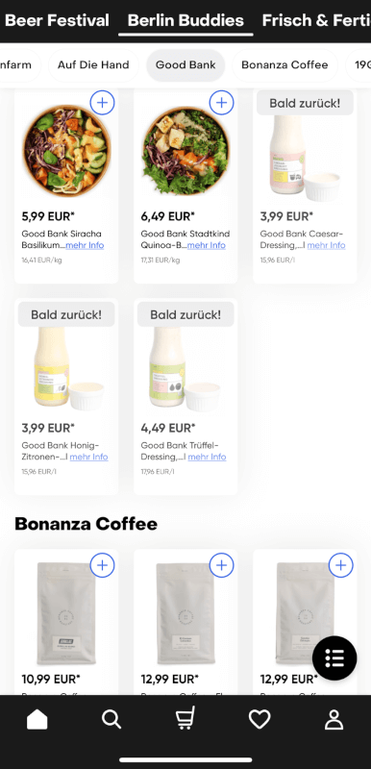
Task: Open the user profile icon
Action: click(x=334, y=719)
